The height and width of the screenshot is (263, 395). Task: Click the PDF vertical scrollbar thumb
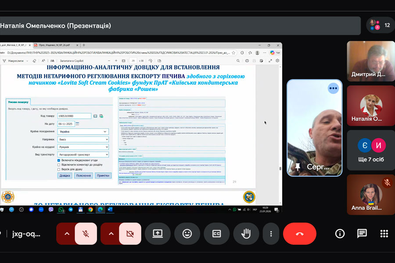click(x=280, y=168)
